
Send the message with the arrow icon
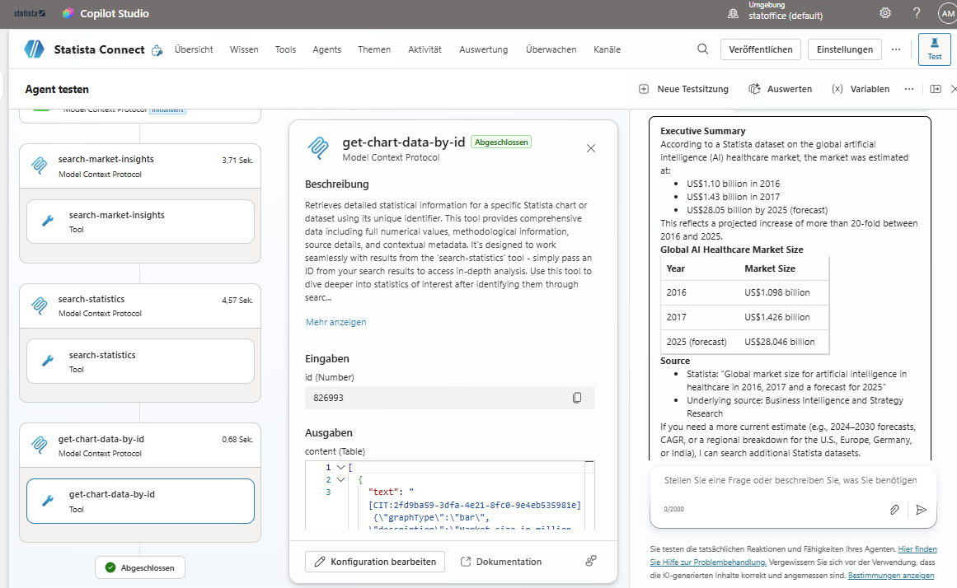921,509
